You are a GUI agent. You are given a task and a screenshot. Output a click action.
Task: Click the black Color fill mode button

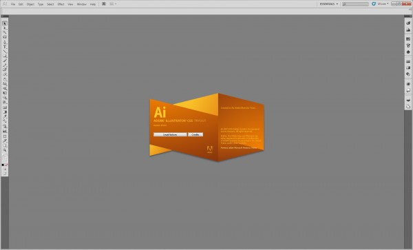tap(3, 165)
